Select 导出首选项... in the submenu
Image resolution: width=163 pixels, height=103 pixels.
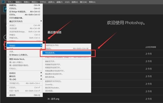67,53
